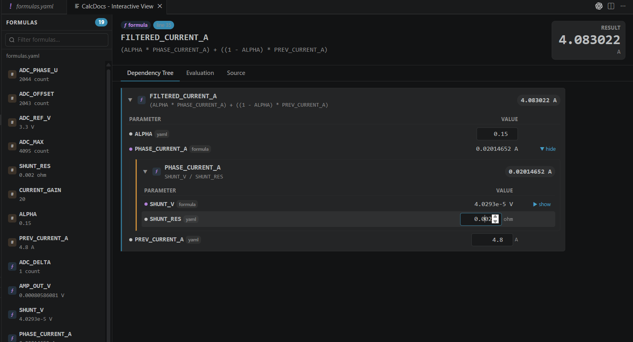The width and height of the screenshot is (633, 342).
Task: Click the RESULT value 4.083022 card
Action: [x=588, y=40]
